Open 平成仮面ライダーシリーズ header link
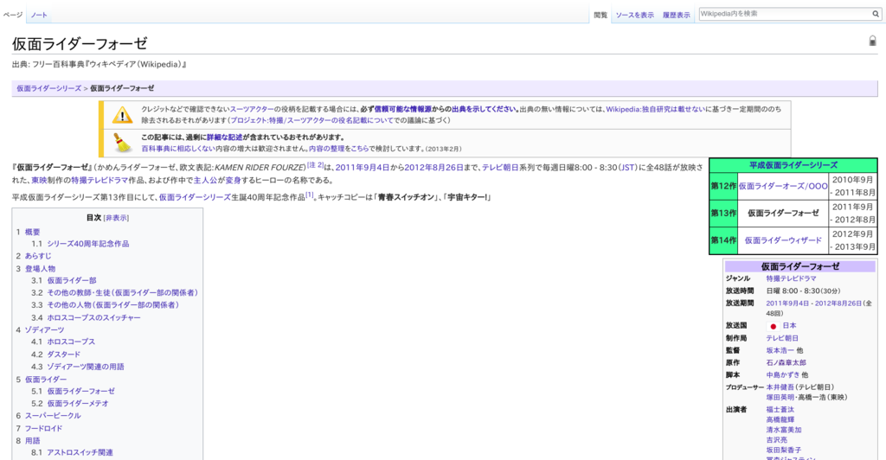The image size is (886, 460). [793, 165]
